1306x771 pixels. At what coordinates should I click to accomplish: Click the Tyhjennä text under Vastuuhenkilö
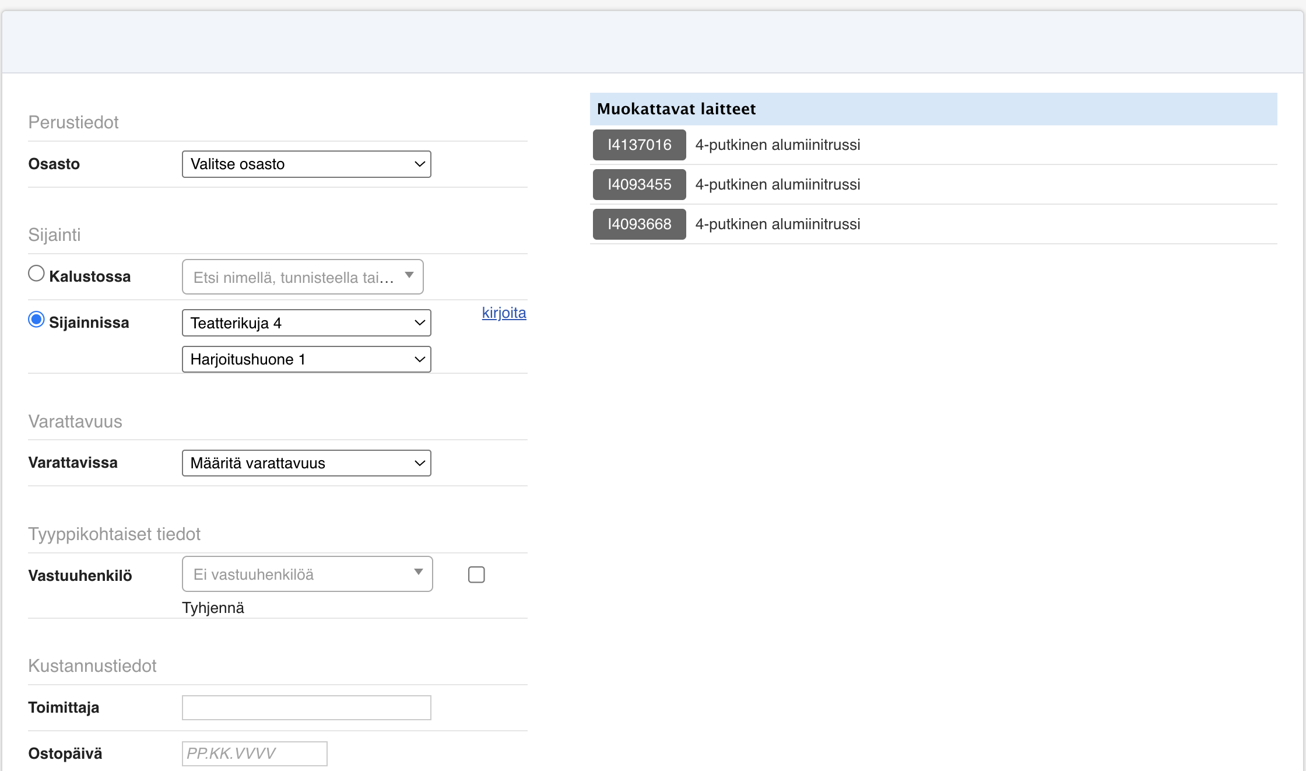[x=213, y=608]
